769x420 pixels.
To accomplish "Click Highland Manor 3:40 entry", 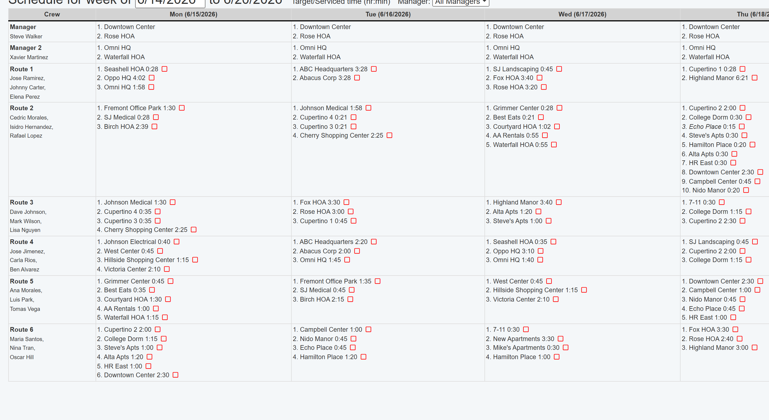I will (519, 202).
